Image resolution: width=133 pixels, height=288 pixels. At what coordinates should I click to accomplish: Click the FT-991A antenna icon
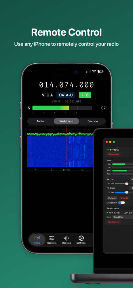point(108,150)
